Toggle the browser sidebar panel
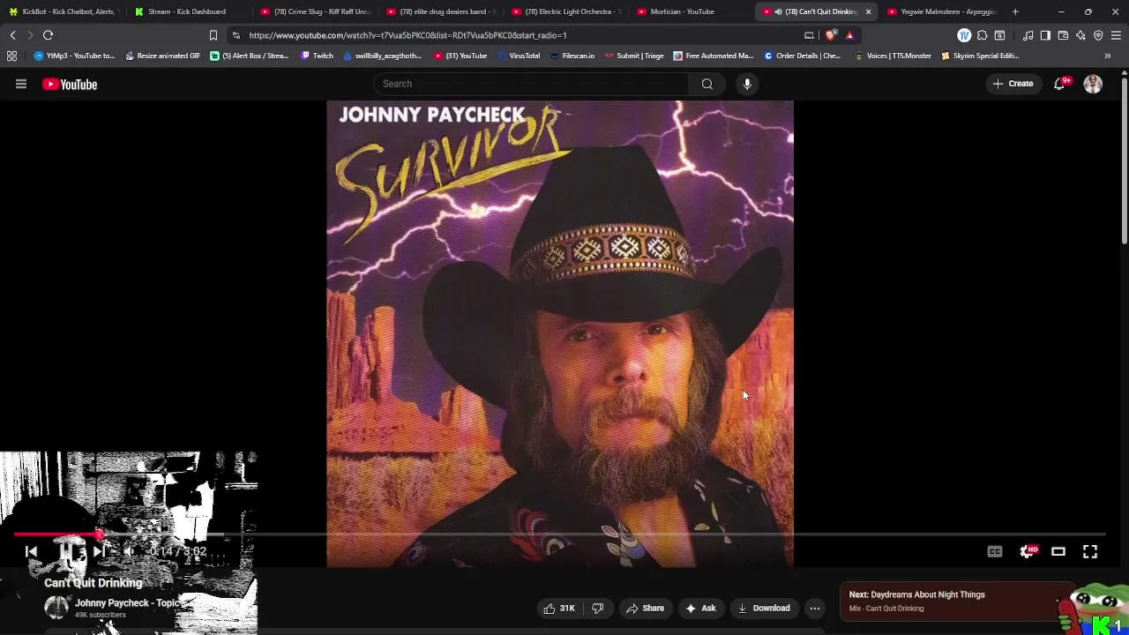 [x=1045, y=35]
